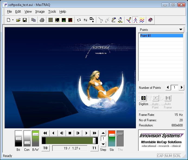188x160 pixels.
Task: Click the Step value field
Action: click(103, 139)
